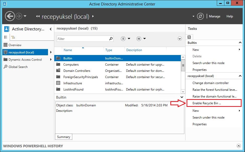Expand breadcrumb arrow after recepyuksel (local)

93,16
